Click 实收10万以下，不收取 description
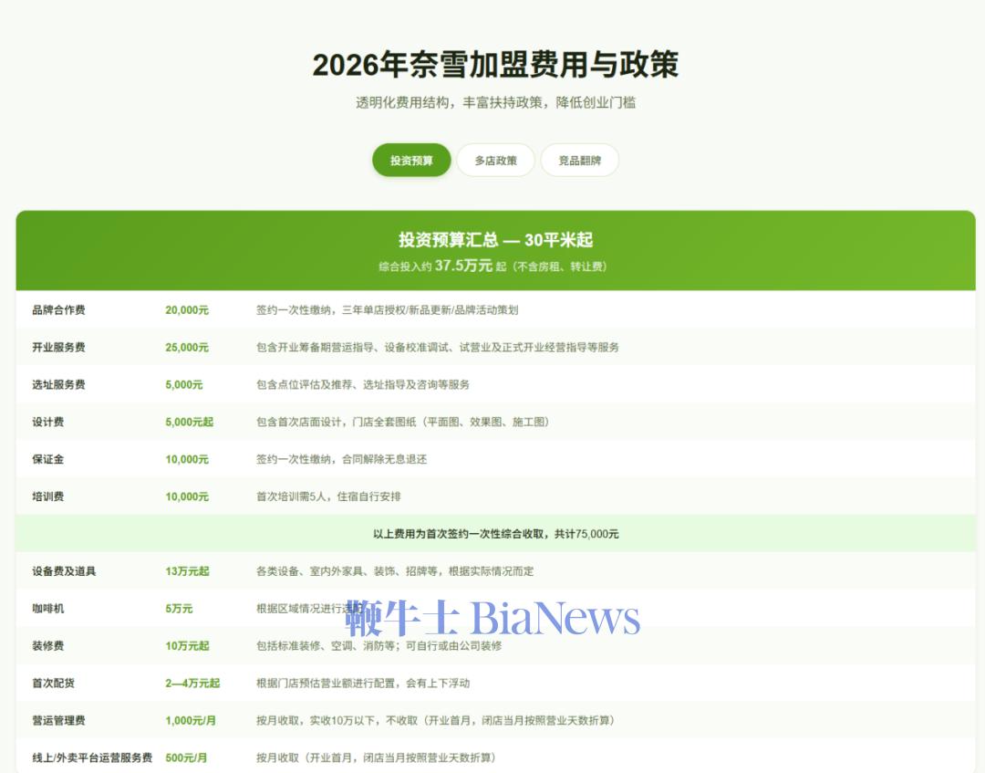 click(x=435, y=720)
